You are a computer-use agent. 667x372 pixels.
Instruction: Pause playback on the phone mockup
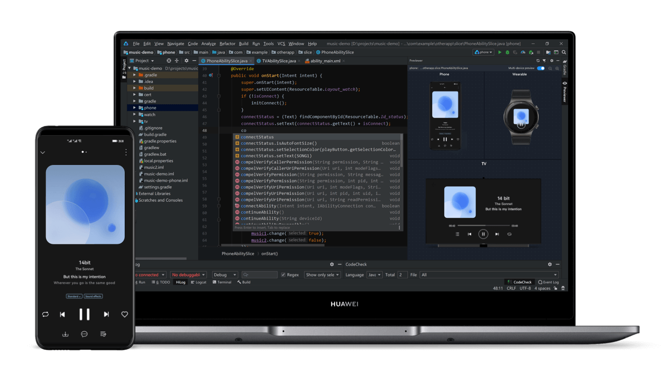84,314
